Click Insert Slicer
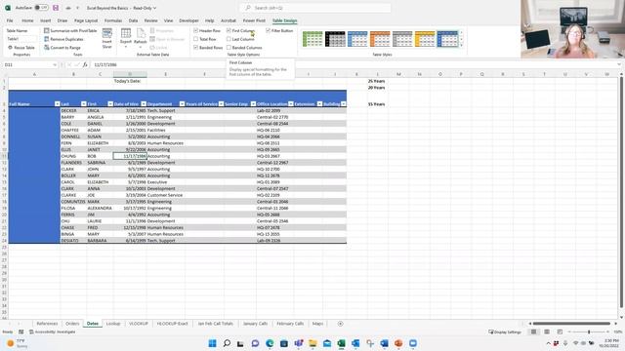 click(x=106, y=38)
